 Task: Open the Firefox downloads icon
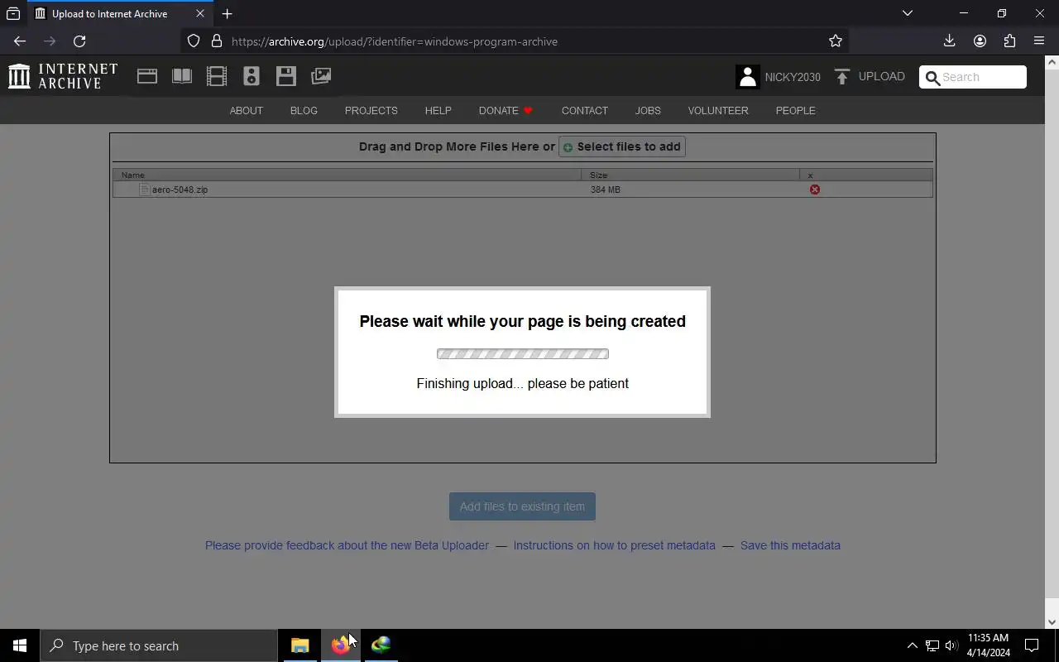click(950, 41)
